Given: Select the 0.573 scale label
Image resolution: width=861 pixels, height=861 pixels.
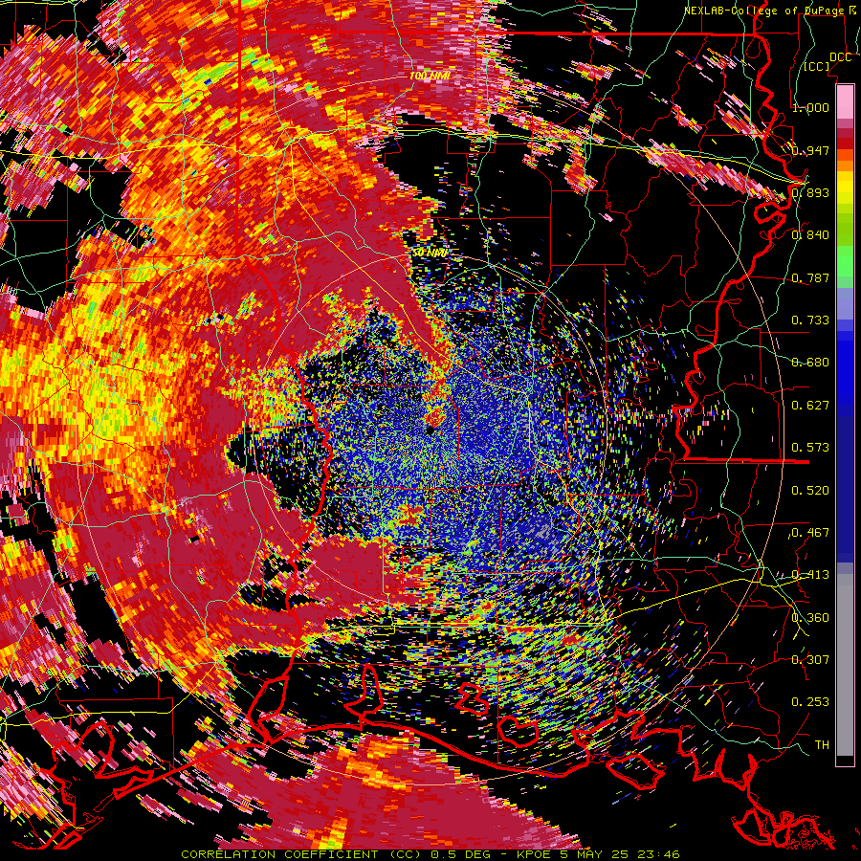Looking at the screenshot, I should click(810, 448).
